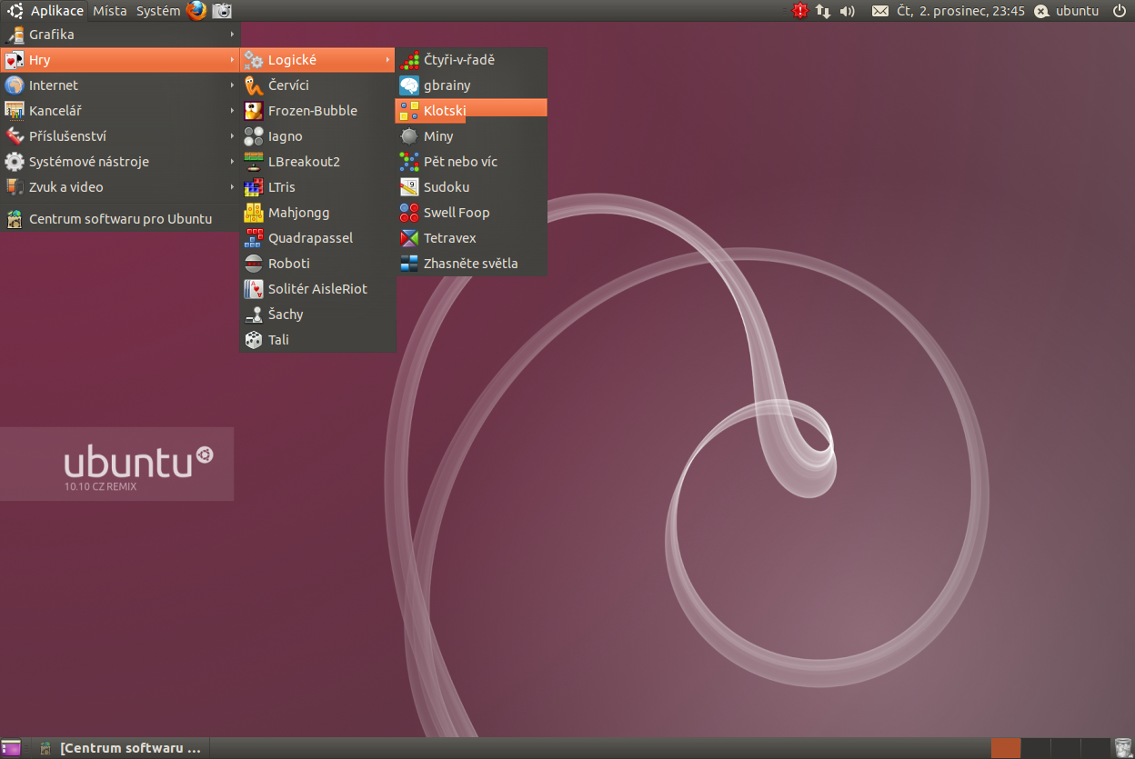Click the Solitér AisleRiot cards icon
This screenshot has height=759, width=1135.
[254, 289]
